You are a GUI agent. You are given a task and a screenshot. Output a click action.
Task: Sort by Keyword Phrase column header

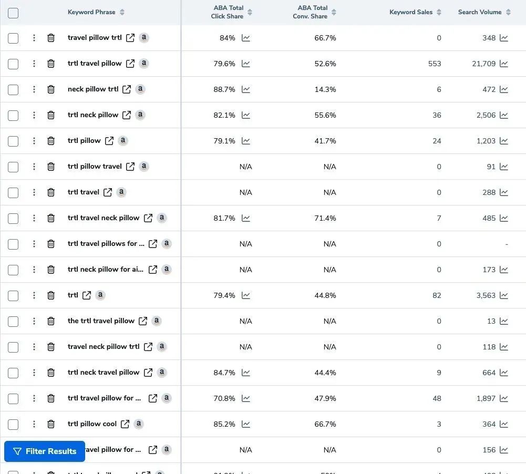click(96, 12)
